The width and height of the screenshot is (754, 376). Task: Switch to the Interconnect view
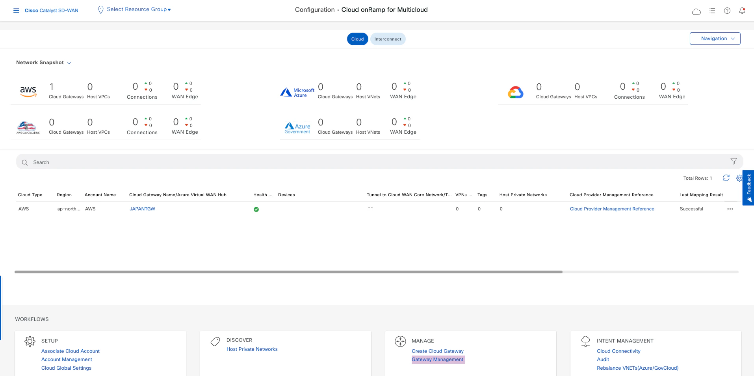tap(388, 39)
